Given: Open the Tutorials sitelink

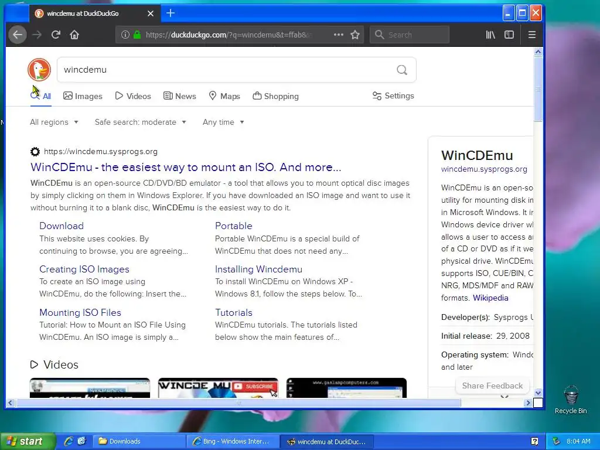Looking at the screenshot, I should tap(233, 312).
